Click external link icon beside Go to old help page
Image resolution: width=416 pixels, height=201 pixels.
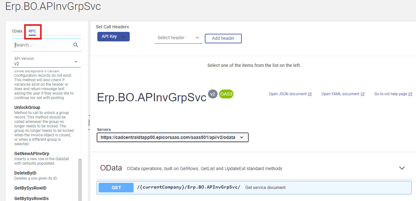[410, 94]
